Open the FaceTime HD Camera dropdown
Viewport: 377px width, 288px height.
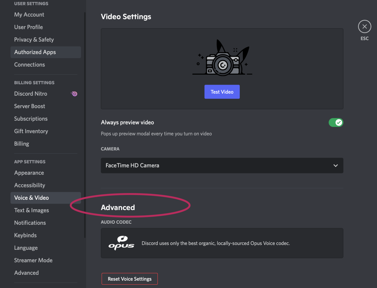coord(222,166)
